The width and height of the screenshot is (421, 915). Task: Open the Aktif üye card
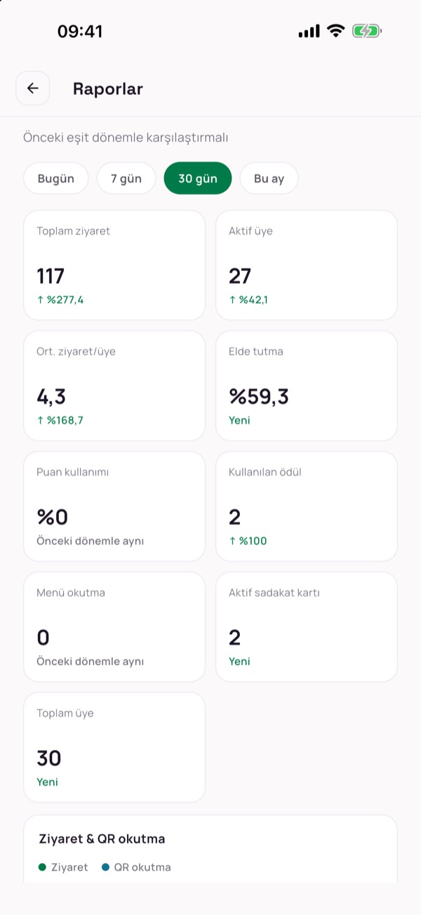click(x=307, y=265)
